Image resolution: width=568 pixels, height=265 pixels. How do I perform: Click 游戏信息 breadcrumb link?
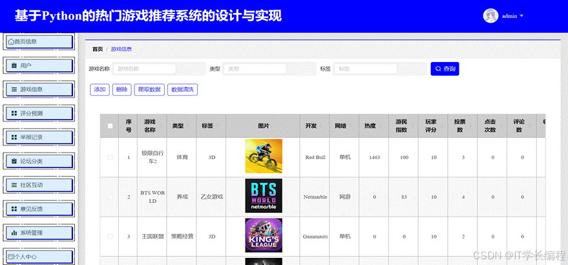pyautogui.click(x=121, y=49)
